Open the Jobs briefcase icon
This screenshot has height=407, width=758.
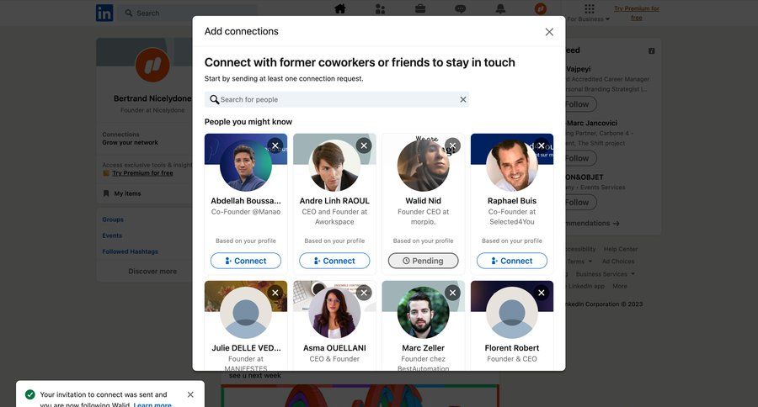click(420, 9)
